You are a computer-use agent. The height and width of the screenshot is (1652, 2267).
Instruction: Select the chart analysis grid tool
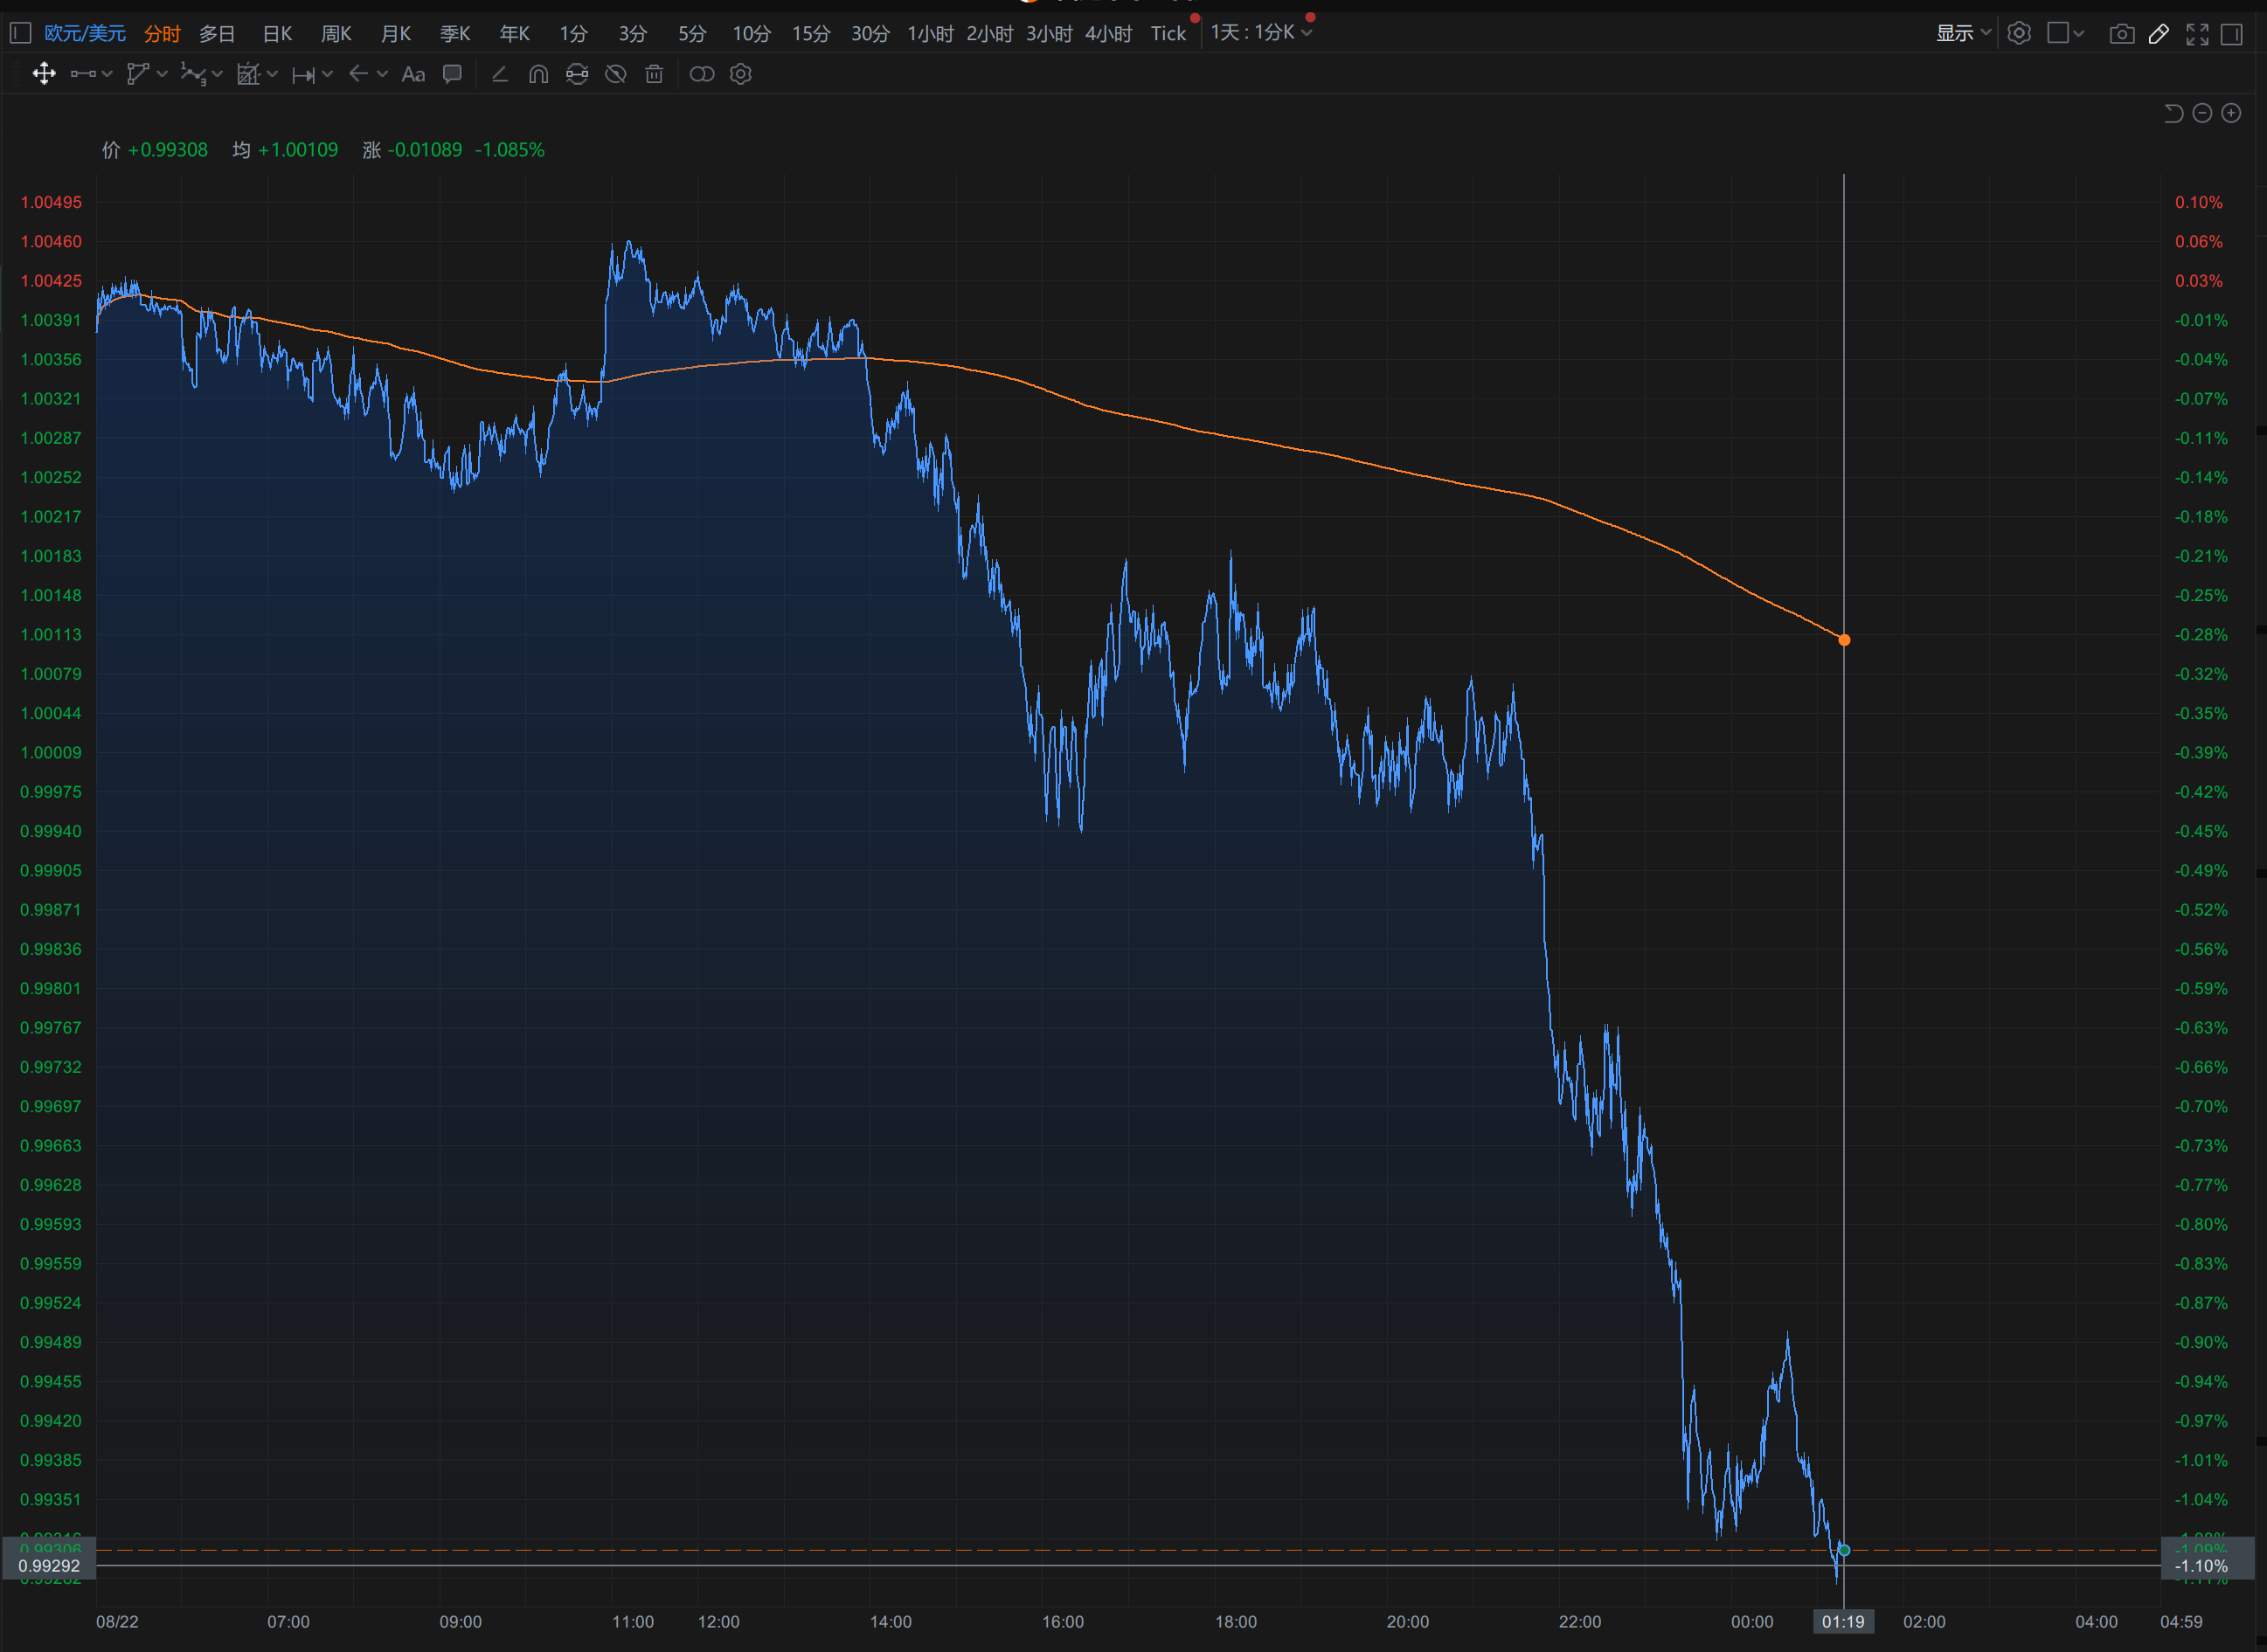(248, 74)
